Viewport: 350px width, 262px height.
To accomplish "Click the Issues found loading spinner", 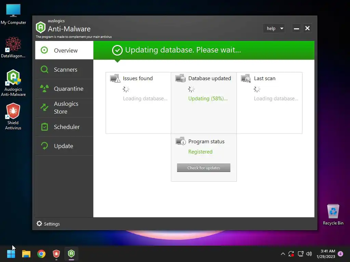I will coord(126,89).
